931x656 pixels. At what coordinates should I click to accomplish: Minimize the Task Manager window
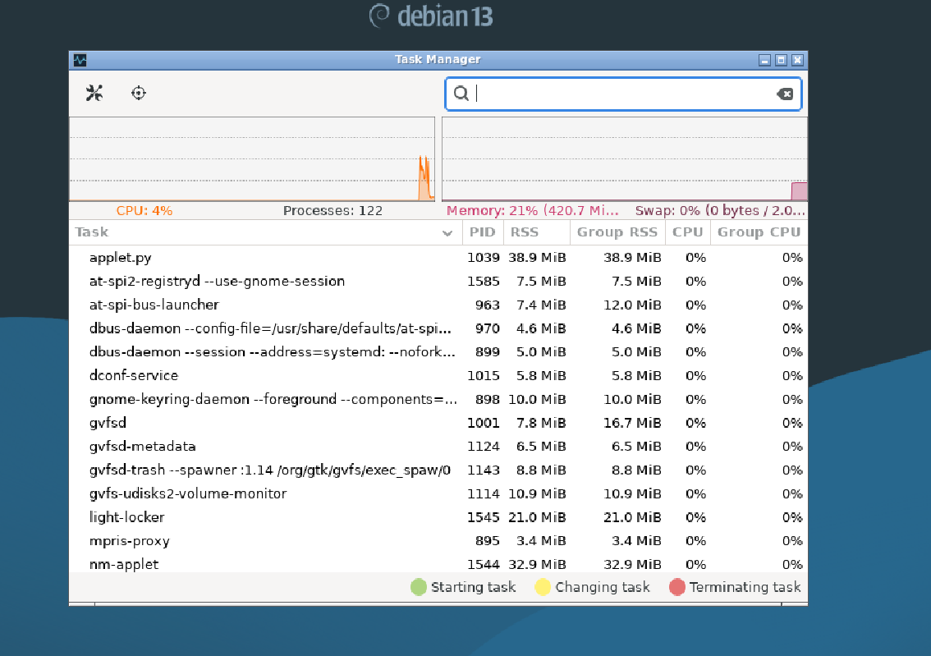[x=765, y=60]
